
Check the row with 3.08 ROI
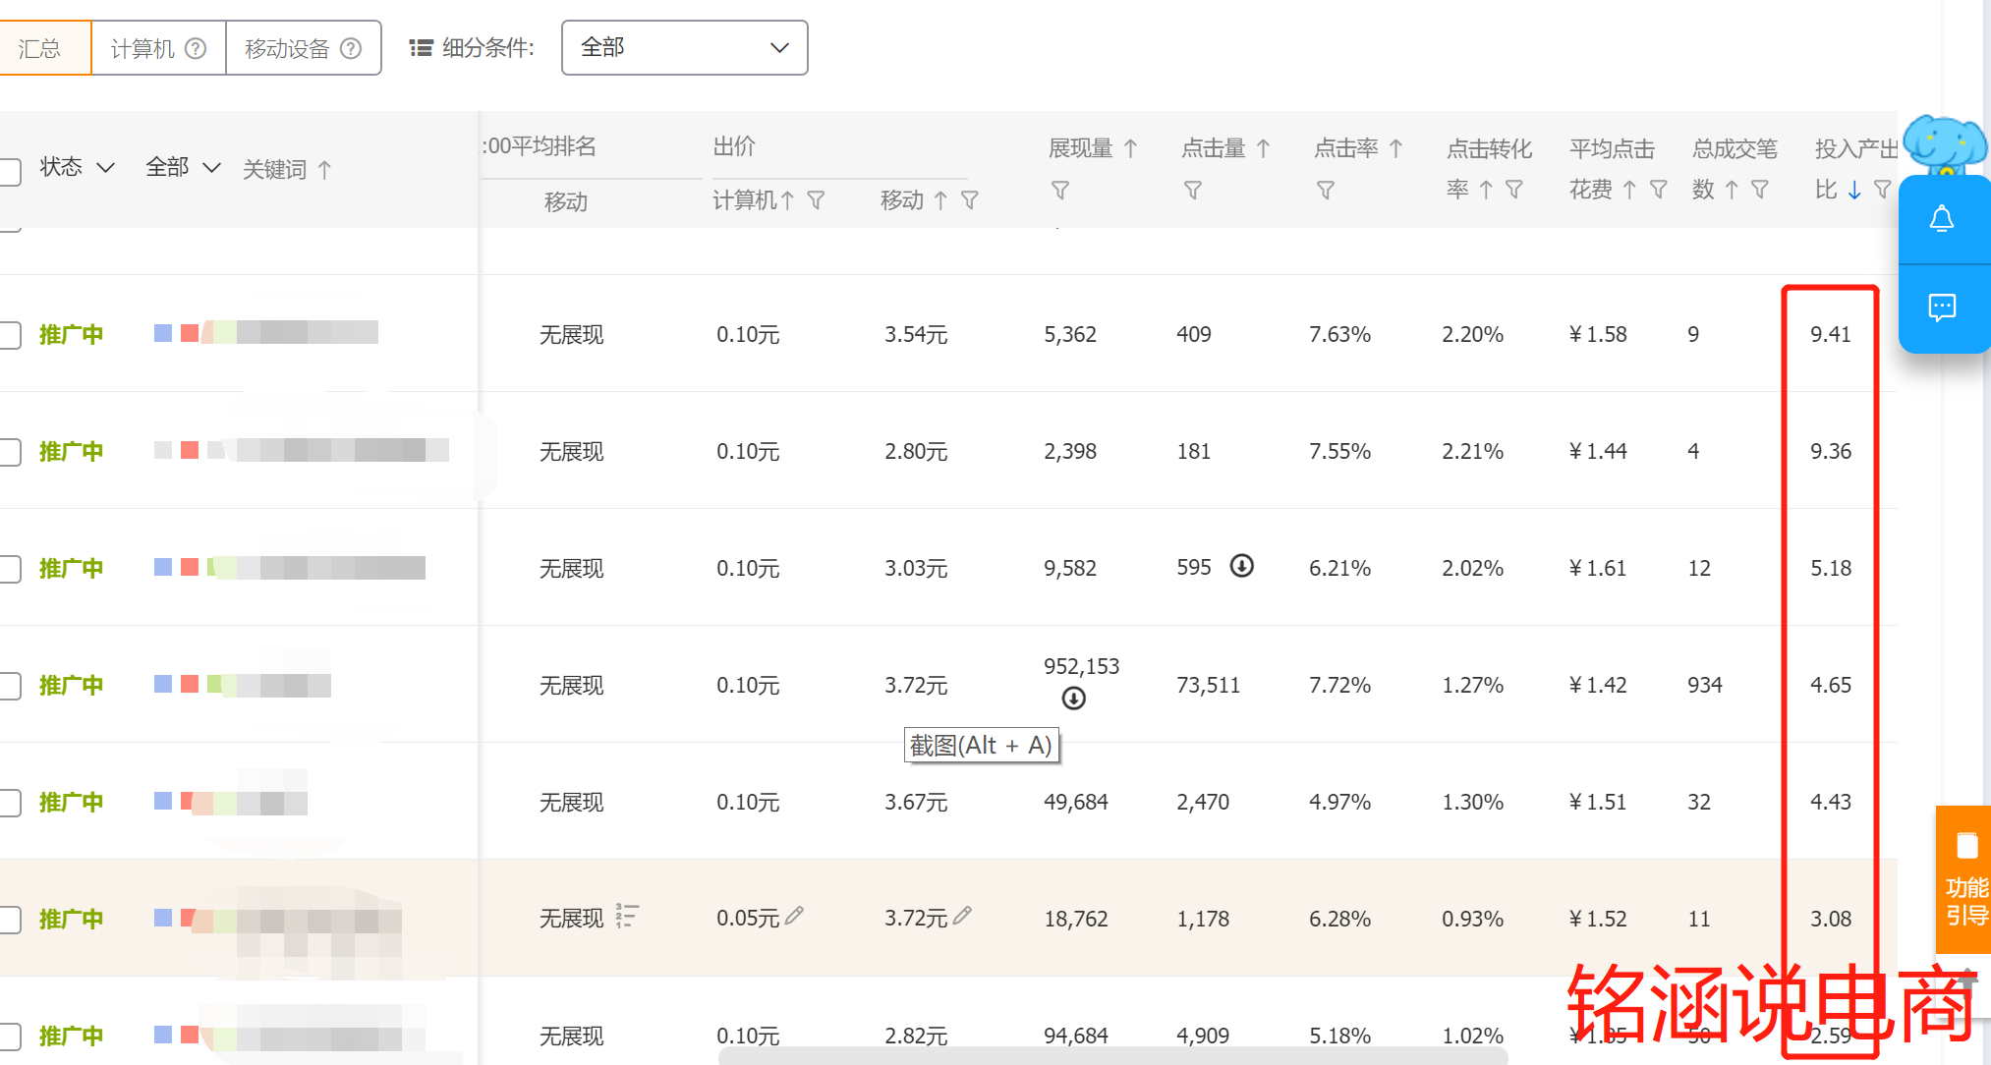(x=10, y=920)
